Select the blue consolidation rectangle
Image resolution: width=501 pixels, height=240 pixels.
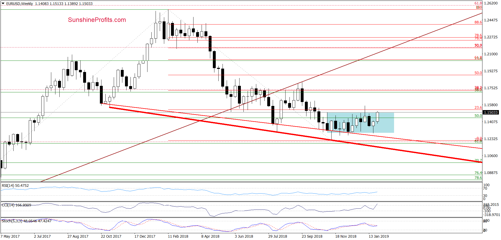(x=360, y=123)
